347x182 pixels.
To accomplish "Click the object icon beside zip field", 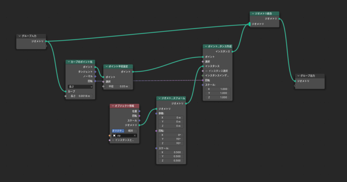I will click(x=114, y=136).
